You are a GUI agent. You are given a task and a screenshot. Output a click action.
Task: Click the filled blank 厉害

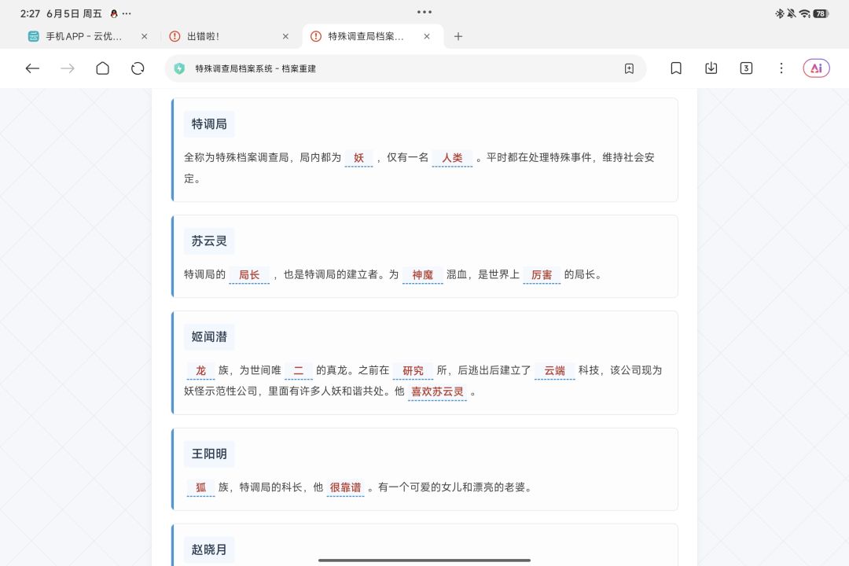point(542,274)
